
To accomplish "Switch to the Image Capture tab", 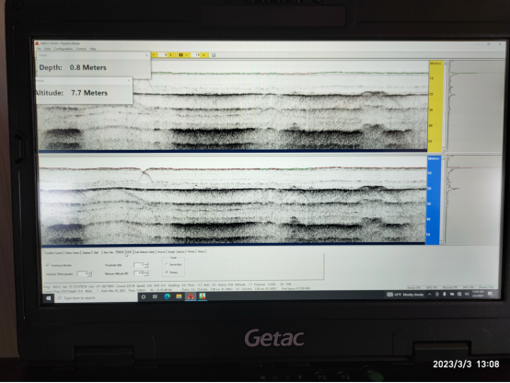I will [x=176, y=252].
